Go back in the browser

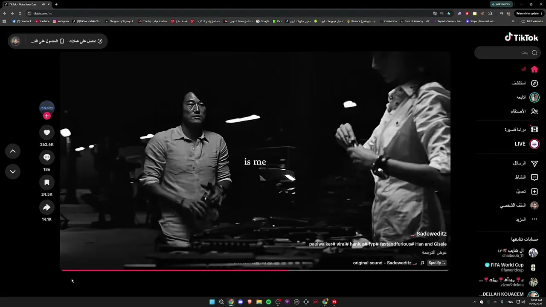click(x=5, y=13)
